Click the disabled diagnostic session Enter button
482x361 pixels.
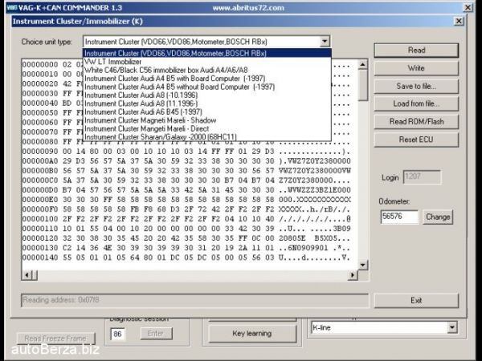pos(156,334)
